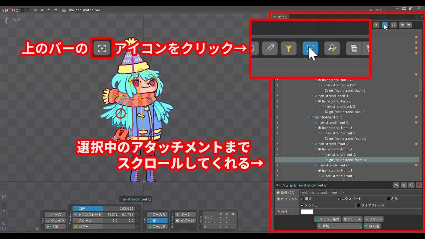This screenshot has width=425, height=239.
Task: Click skin icon on hair-strand-front-1 bone row
Action: [416, 122]
